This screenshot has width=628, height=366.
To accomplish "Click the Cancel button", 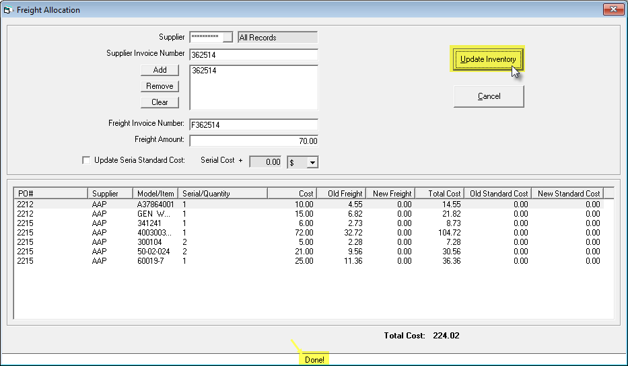I will click(x=489, y=96).
